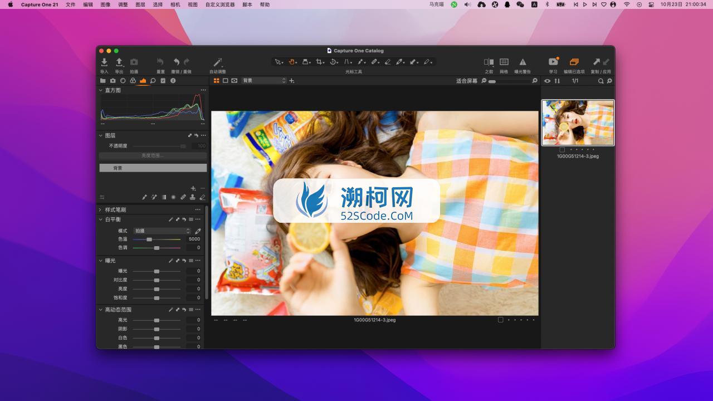
Task: Open the 模式 拍摄 dropdown
Action: pyautogui.click(x=162, y=231)
